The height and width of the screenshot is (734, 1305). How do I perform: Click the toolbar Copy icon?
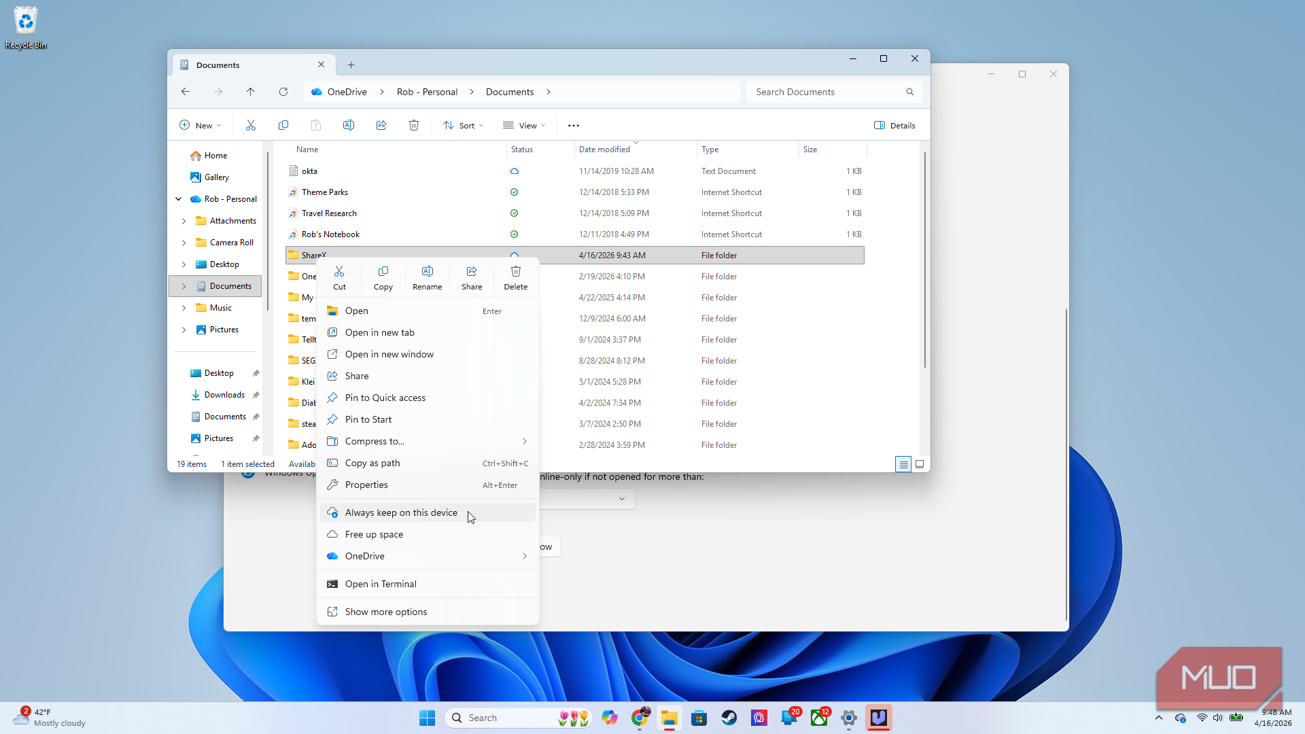pyautogui.click(x=283, y=125)
